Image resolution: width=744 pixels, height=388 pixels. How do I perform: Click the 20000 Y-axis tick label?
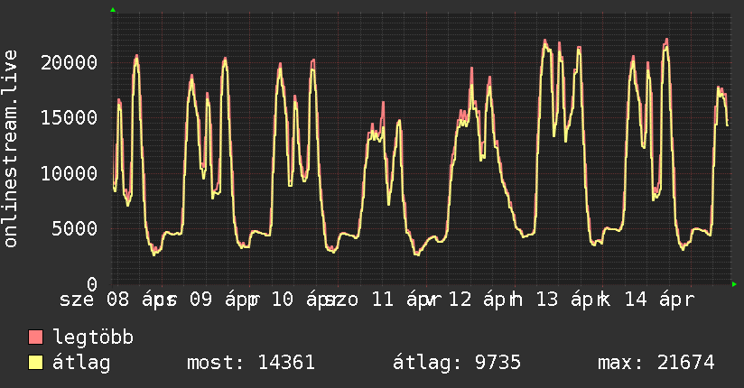click(70, 62)
